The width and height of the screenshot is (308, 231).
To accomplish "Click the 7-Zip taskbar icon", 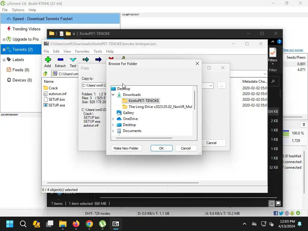I will click(x=116, y=224).
